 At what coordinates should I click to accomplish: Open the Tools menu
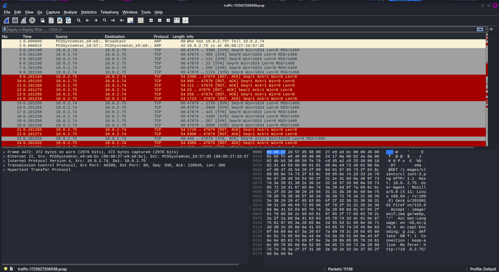146,12
